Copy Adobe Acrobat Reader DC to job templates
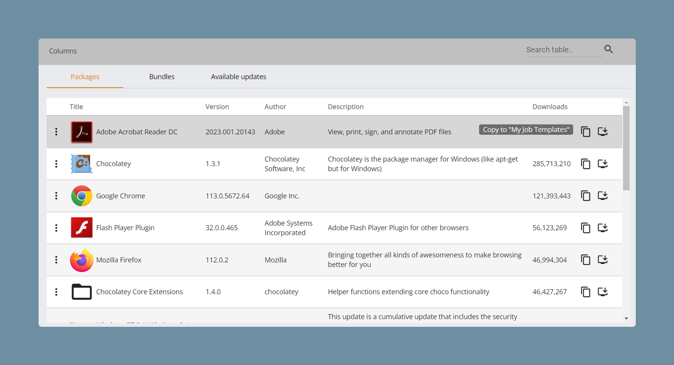The width and height of the screenshot is (674, 365). click(586, 132)
